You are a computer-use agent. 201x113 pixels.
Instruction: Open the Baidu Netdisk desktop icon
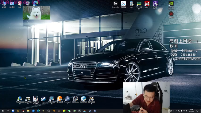coord(123,5)
